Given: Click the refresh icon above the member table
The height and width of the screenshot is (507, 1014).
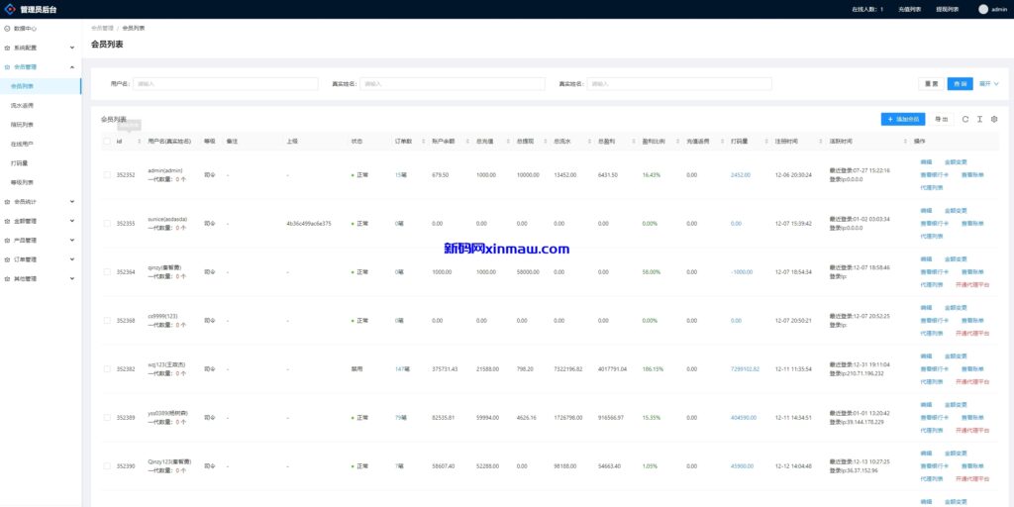Looking at the screenshot, I should coord(965,119).
